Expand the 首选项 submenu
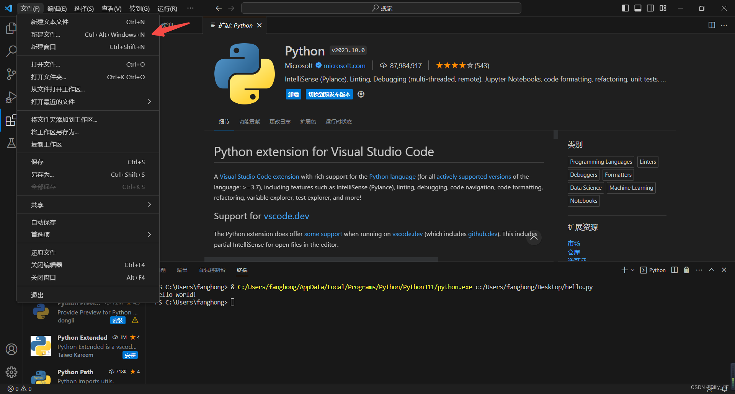The height and width of the screenshot is (394, 735). (x=88, y=234)
